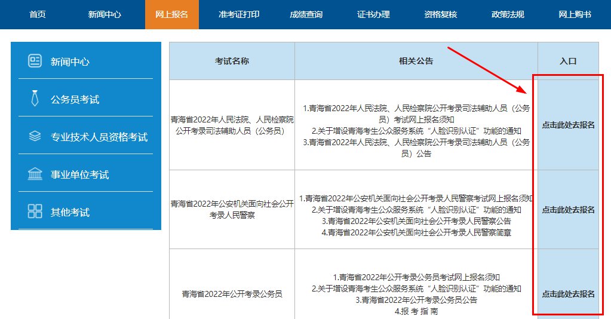This screenshot has height=319, width=611.
Task: Click the newspaper icon beside 新闻中心
Action: (x=35, y=61)
